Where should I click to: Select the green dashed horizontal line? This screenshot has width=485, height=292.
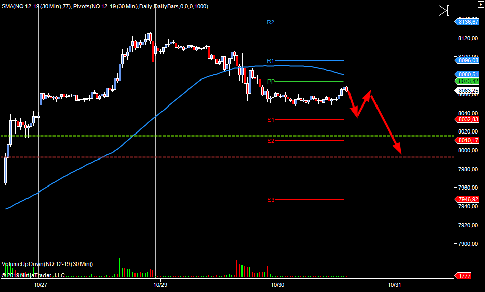[x=153, y=136]
